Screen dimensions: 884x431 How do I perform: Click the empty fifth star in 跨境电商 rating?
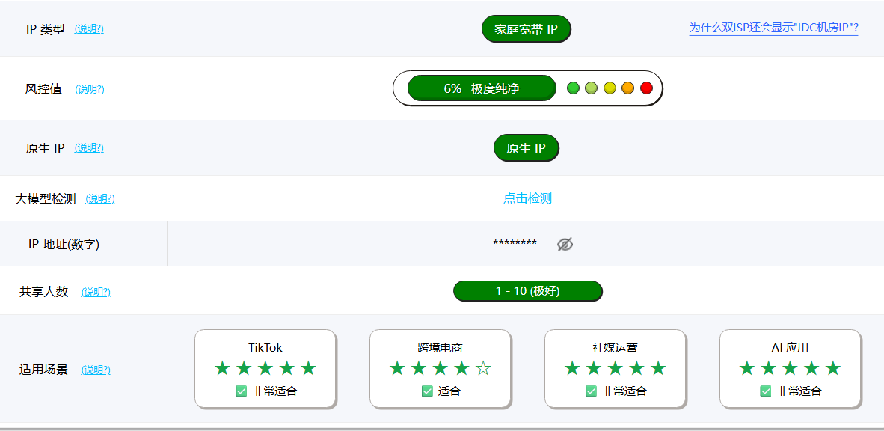[483, 369]
